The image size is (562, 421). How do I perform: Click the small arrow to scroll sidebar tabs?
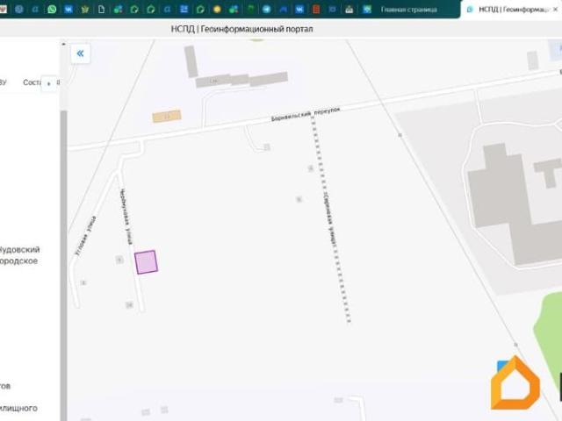pos(48,83)
